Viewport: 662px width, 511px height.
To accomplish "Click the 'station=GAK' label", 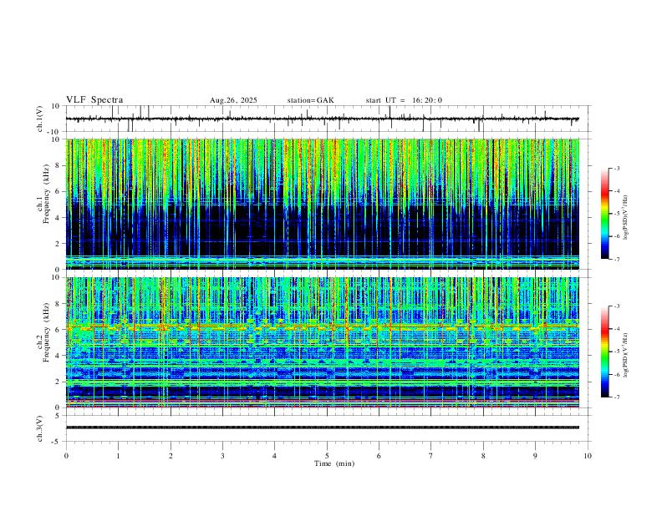I will point(311,100).
